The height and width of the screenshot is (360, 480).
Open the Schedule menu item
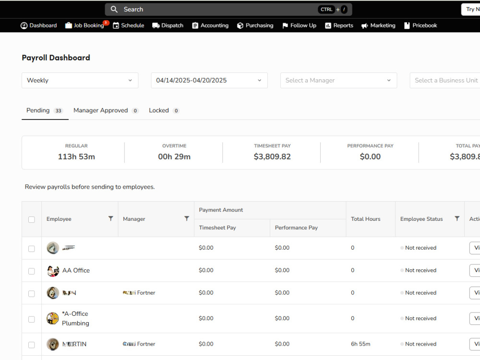point(128,25)
